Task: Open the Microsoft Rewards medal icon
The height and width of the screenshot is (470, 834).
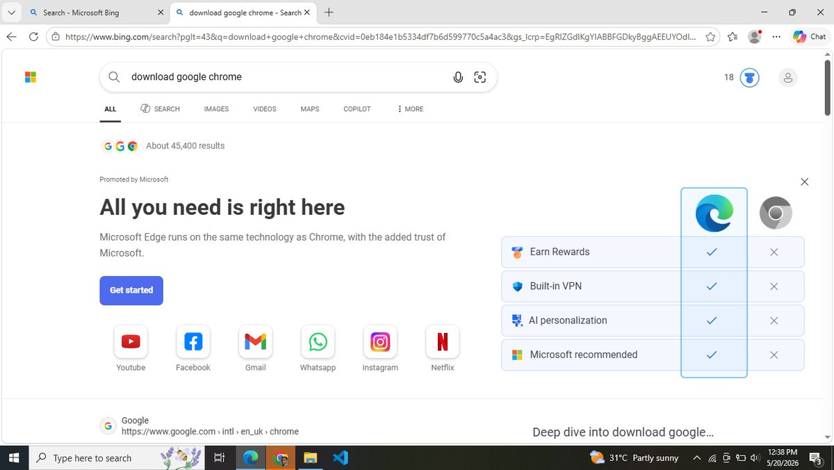Action: 749,77
